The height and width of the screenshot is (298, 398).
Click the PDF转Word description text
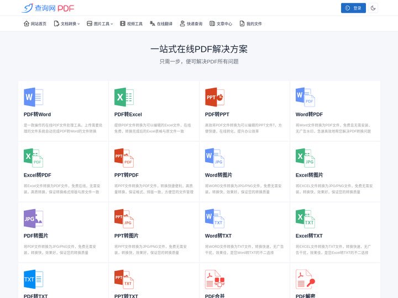[63, 128]
